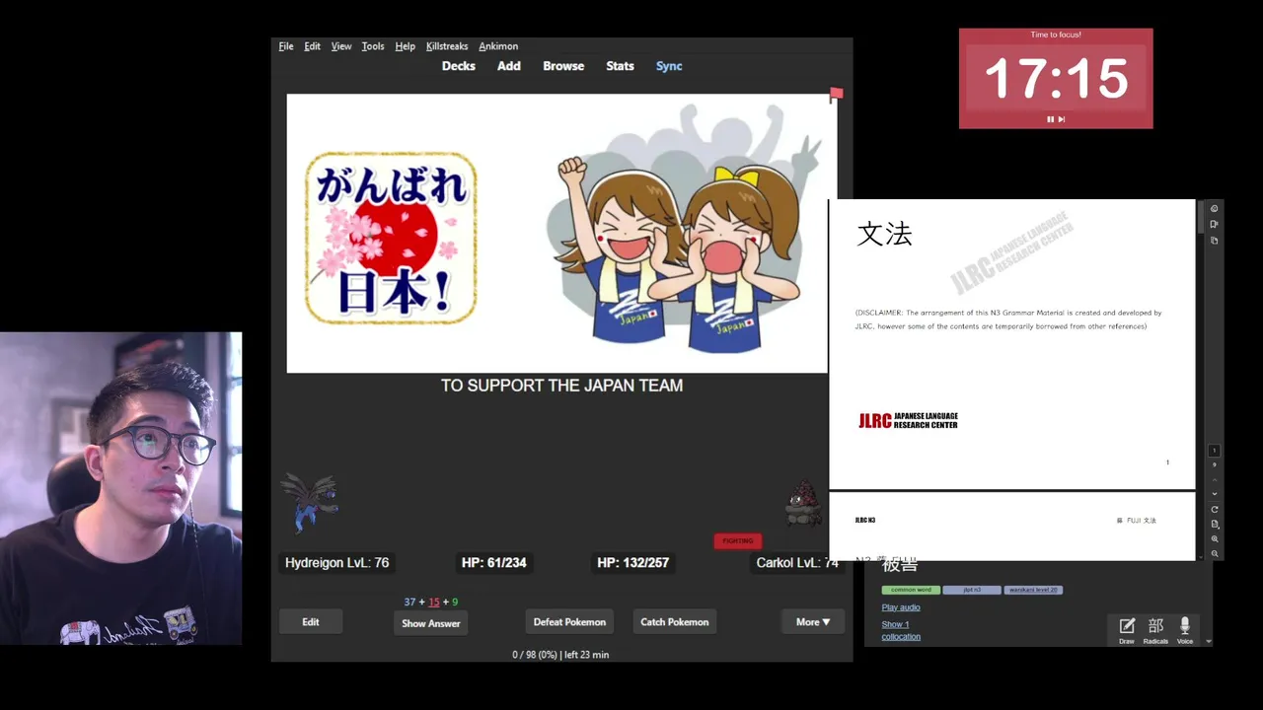Click the Show Answer button
The height and width of the screenshot is (710, 1263).
tap(431, 623)
